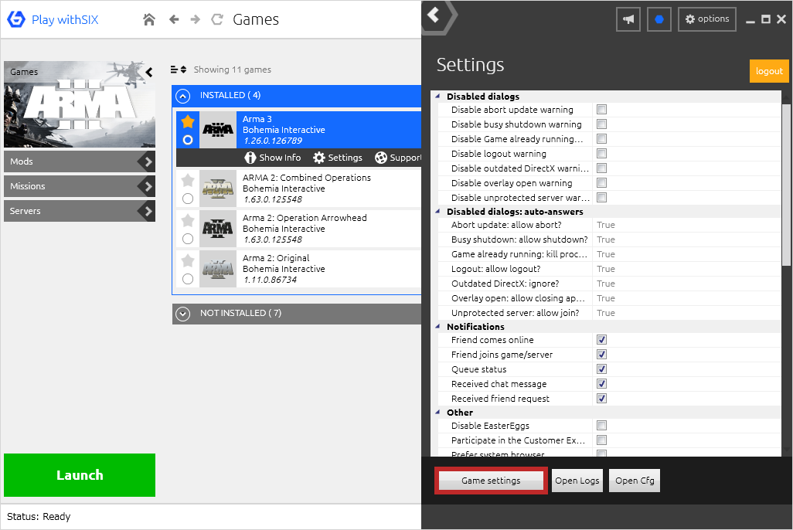Open the sort and filter icon
Screen dimensions: 793x530
(x=179, y=70)
